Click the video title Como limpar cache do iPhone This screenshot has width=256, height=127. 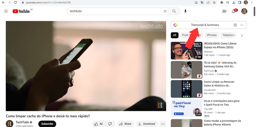48,116
